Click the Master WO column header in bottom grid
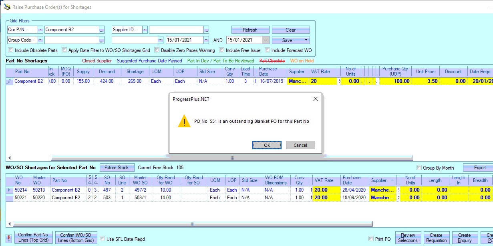Image resolution: width=493 pixels, height=246 pixels. [x=40, y=180]
